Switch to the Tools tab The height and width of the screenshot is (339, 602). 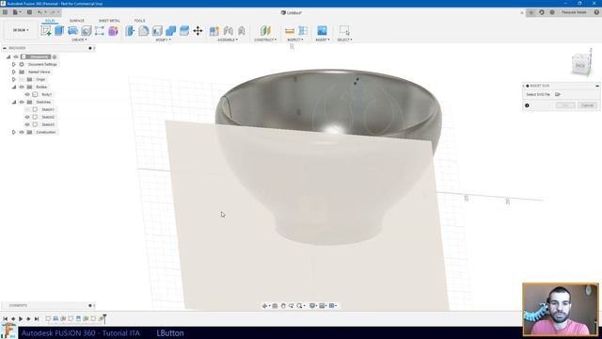[139, 21]
